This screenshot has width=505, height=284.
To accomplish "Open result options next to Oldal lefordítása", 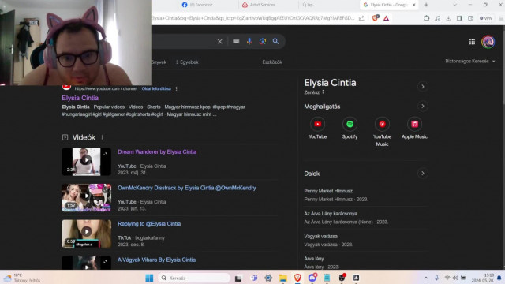I will 176,89.
